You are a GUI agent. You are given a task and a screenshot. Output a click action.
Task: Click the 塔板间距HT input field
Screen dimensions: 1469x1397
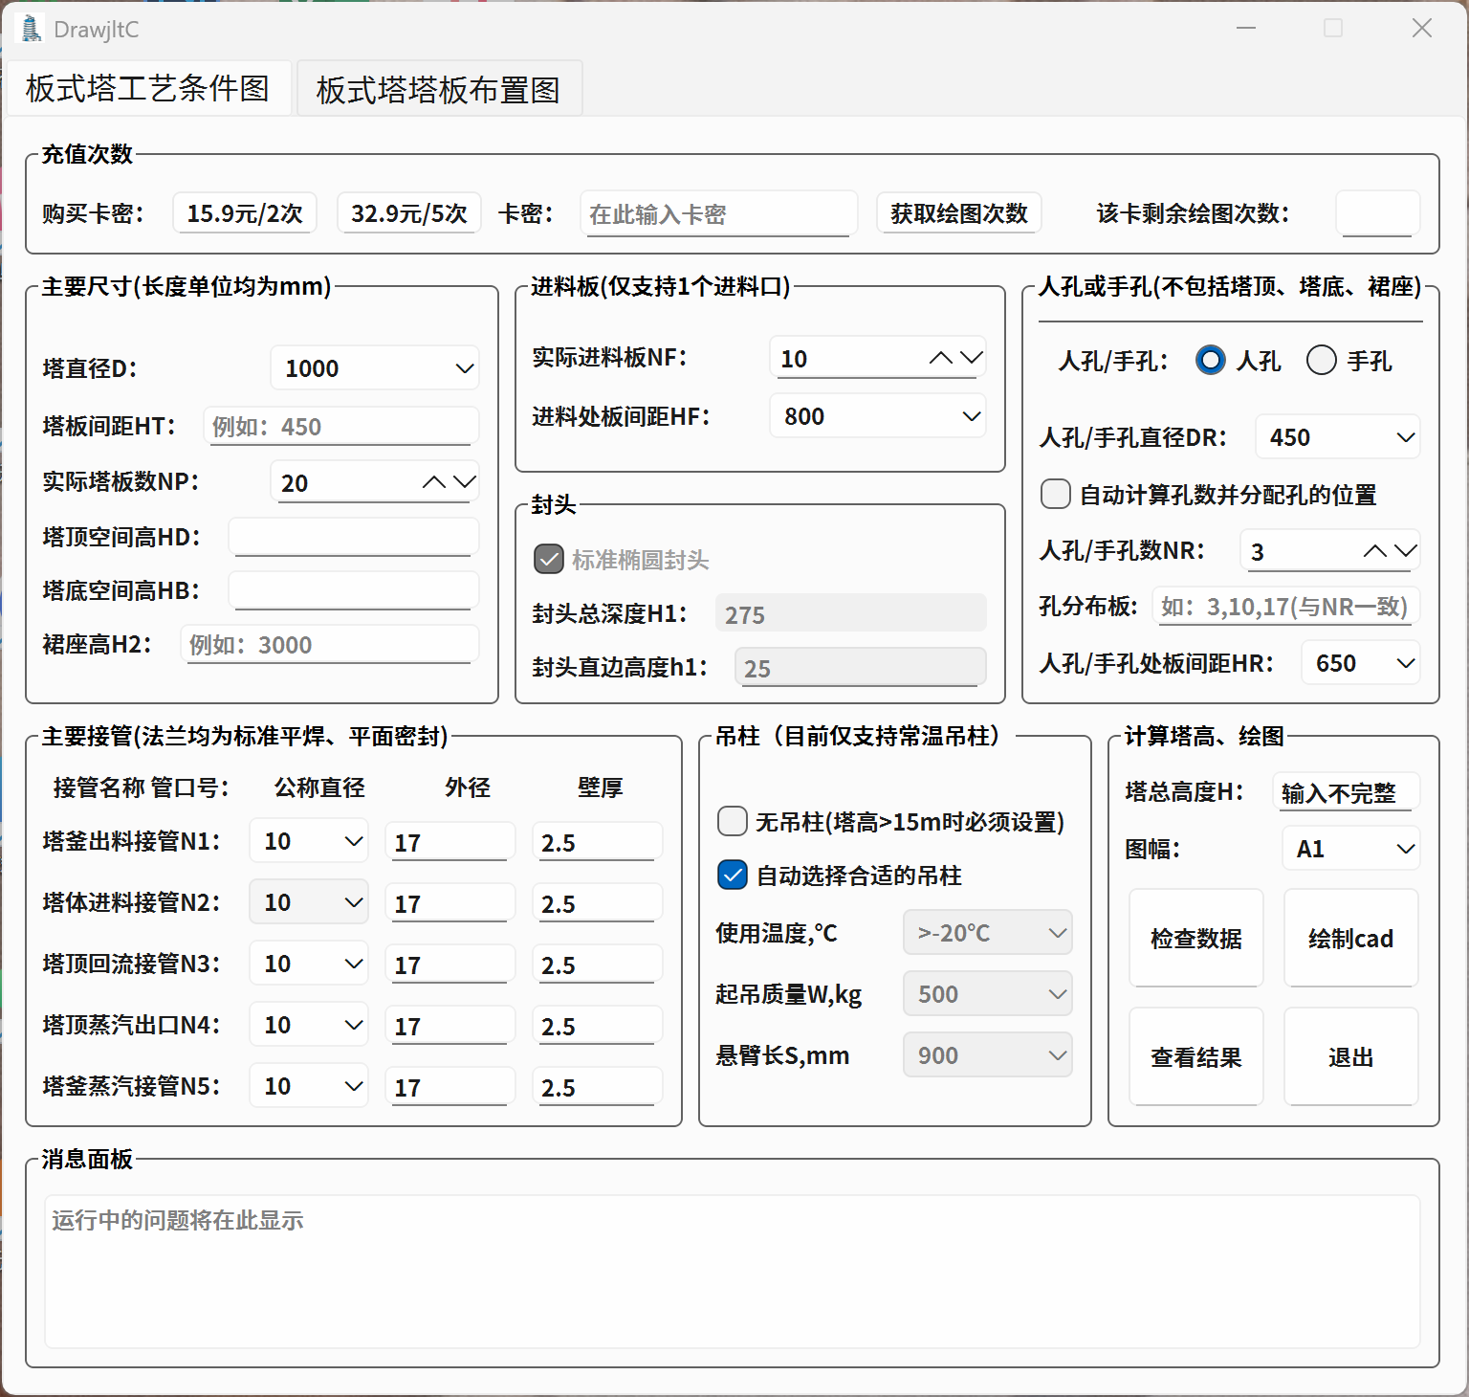click(341, 426)
